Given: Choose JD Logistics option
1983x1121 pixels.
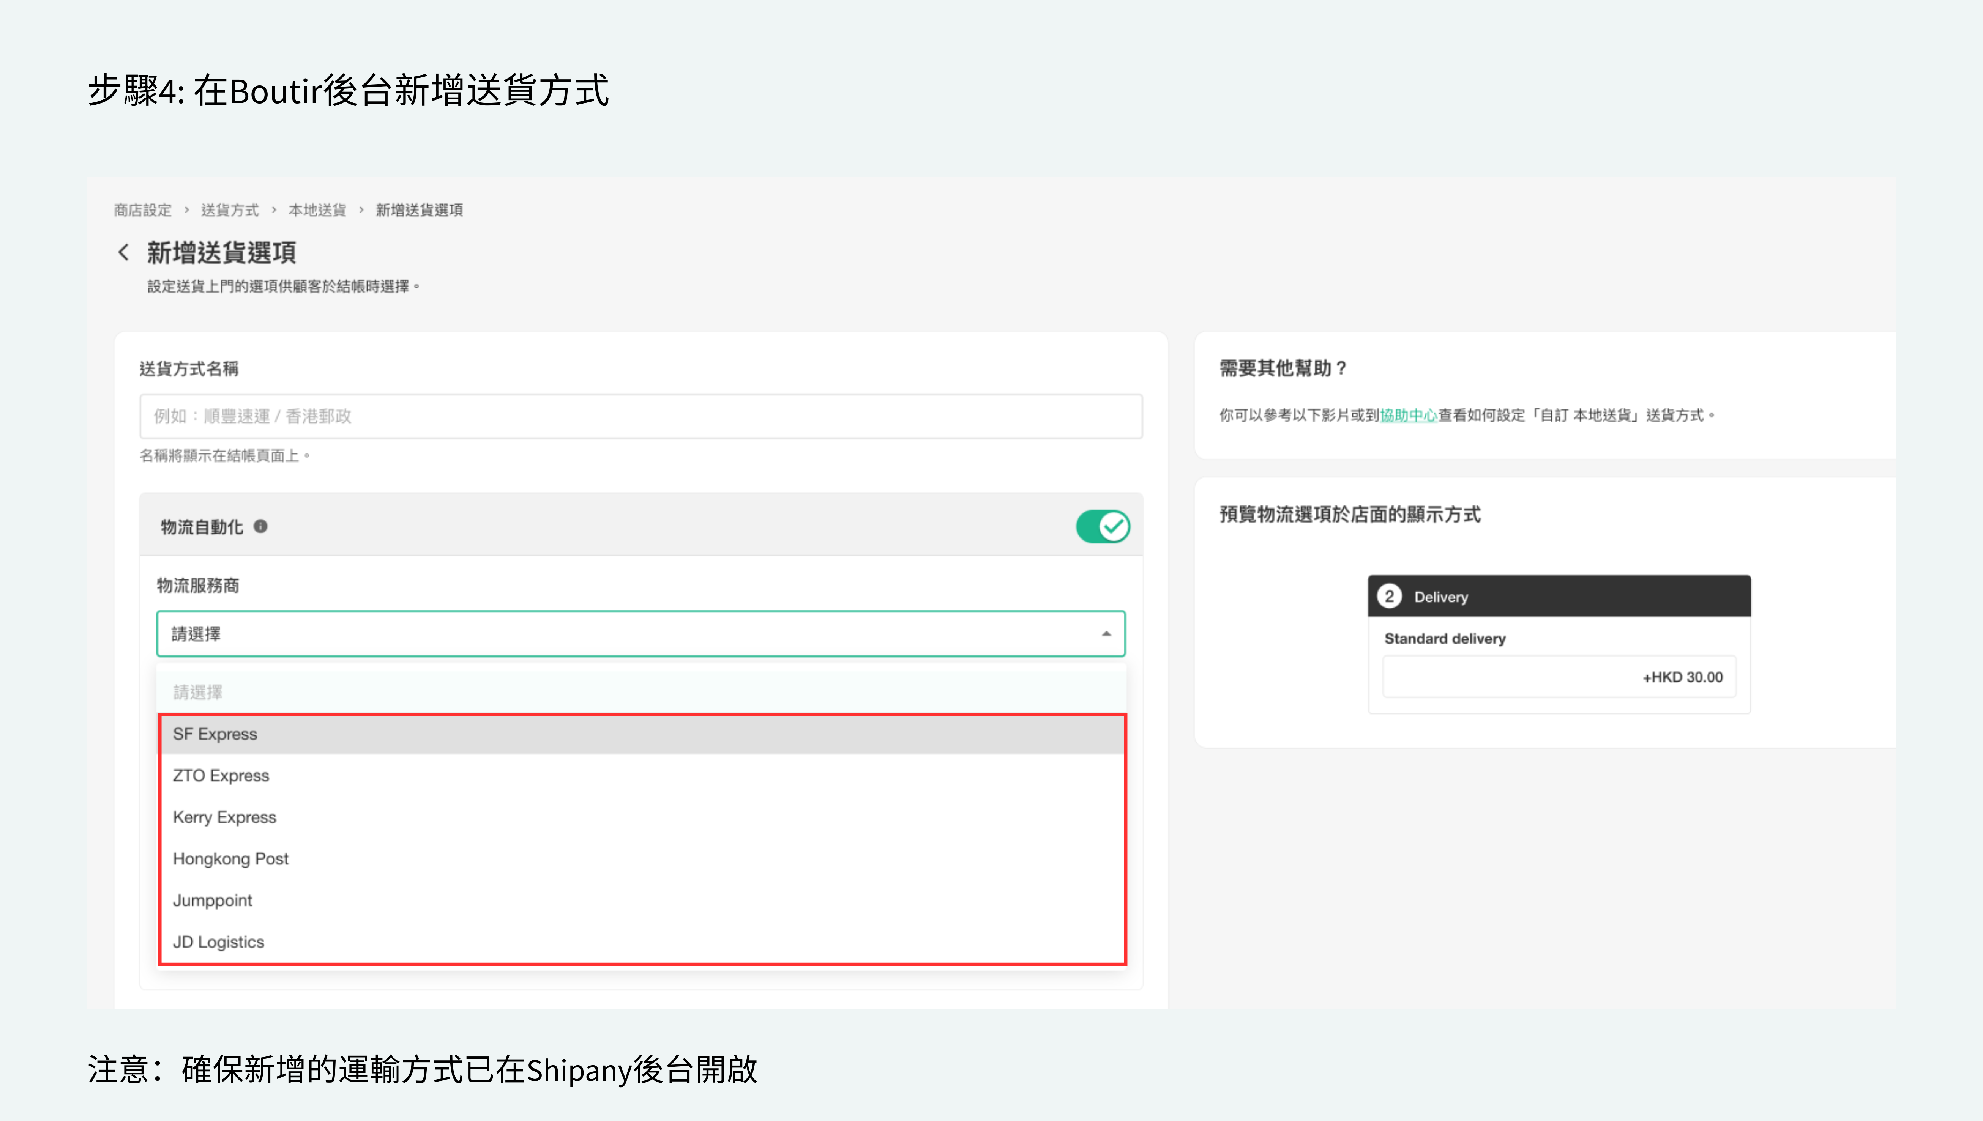Looking at the screenshot, I should (x=218, y=942).
